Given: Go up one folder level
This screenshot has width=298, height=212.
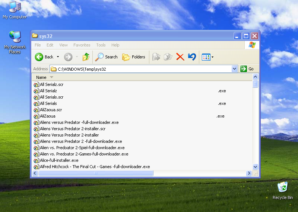Looking at the screenshot, I should coord(86,57).
